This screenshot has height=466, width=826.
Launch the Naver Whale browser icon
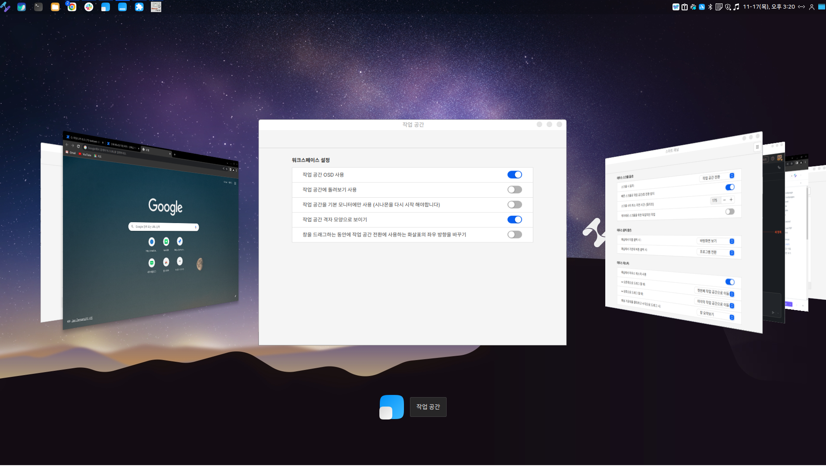[22, 7]
